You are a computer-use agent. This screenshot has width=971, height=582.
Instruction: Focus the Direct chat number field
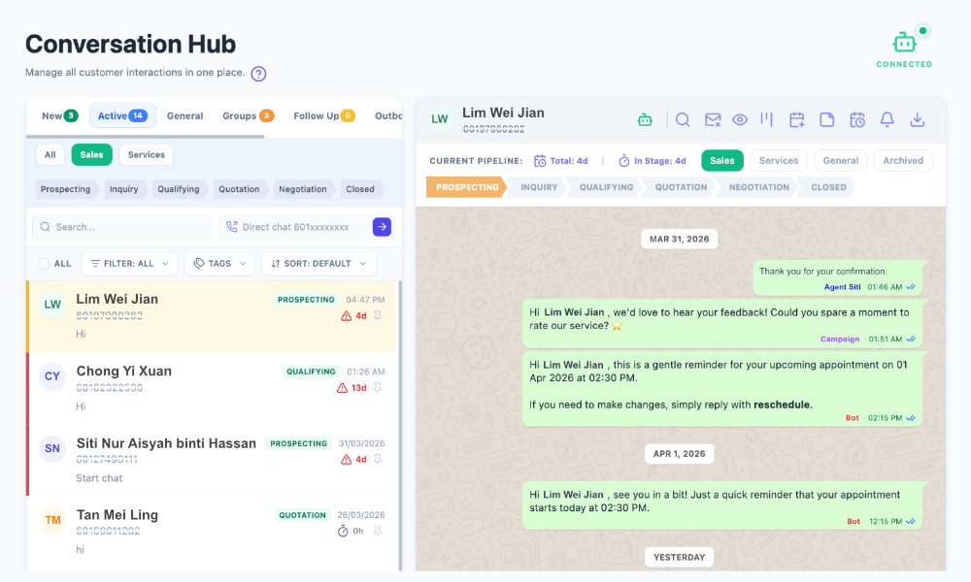(296, 227)
